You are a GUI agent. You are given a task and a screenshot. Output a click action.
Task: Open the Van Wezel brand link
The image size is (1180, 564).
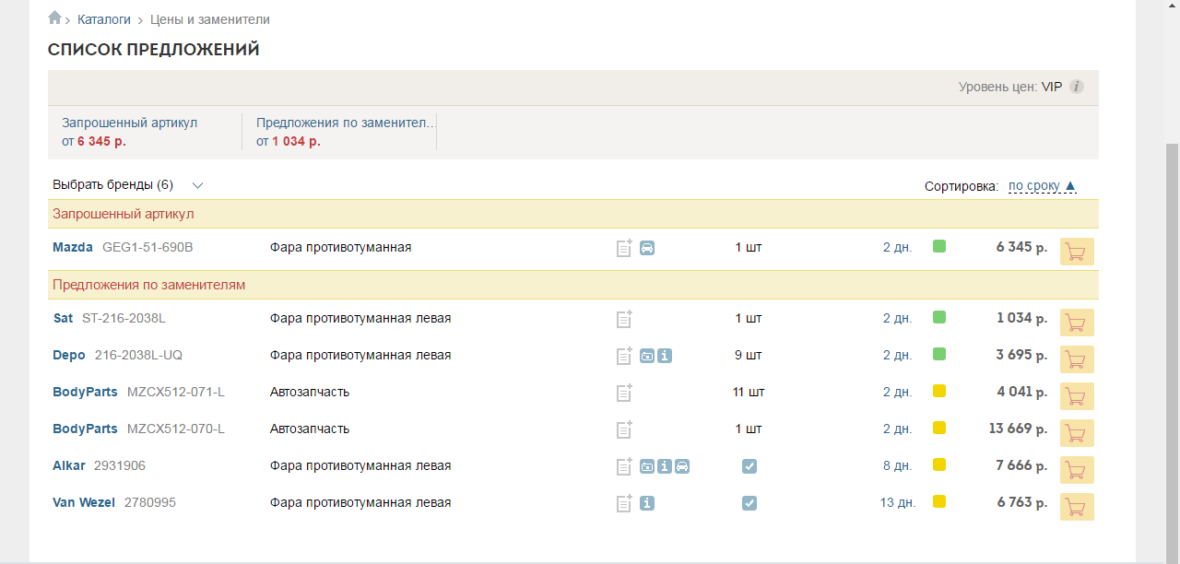pyautogui.click(x=84, y=502)
